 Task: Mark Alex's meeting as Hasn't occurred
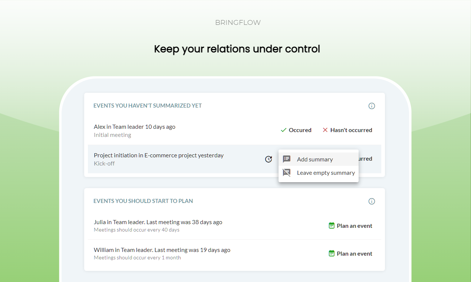pos(348,130)
